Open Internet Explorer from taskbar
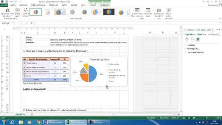 click(x=12, y=122)
